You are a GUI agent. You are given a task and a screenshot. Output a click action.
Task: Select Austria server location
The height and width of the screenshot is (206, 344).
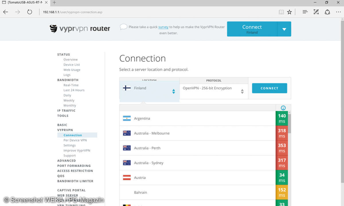pos(198,178)
